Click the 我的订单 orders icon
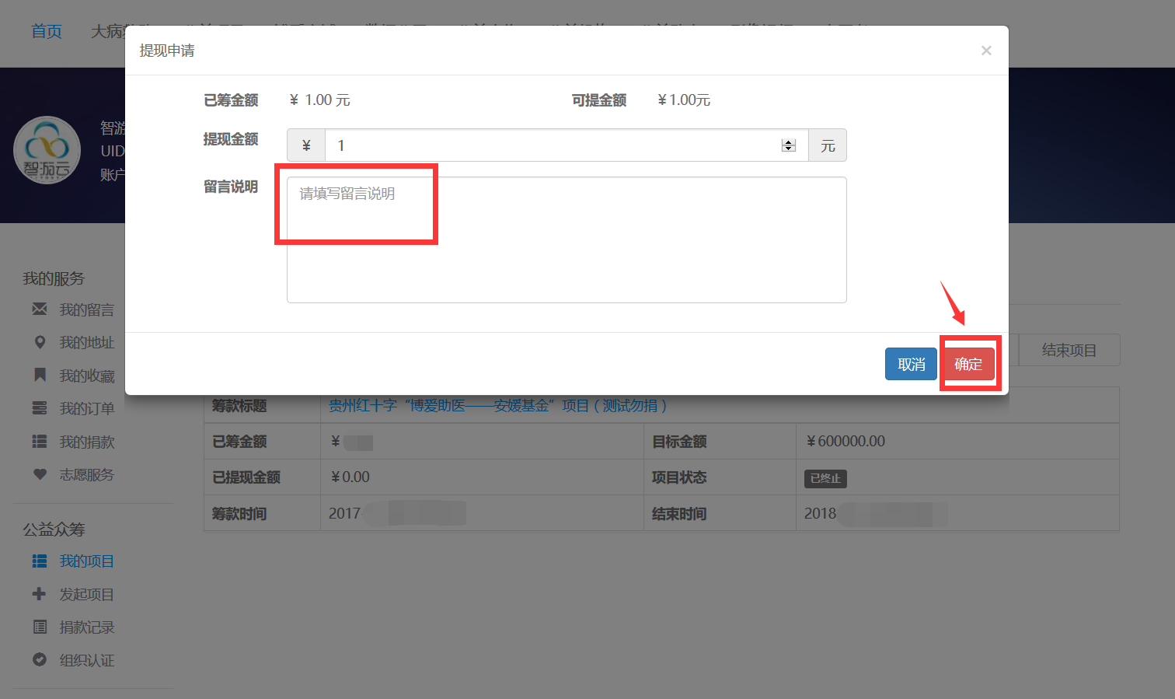 (40, 408)
